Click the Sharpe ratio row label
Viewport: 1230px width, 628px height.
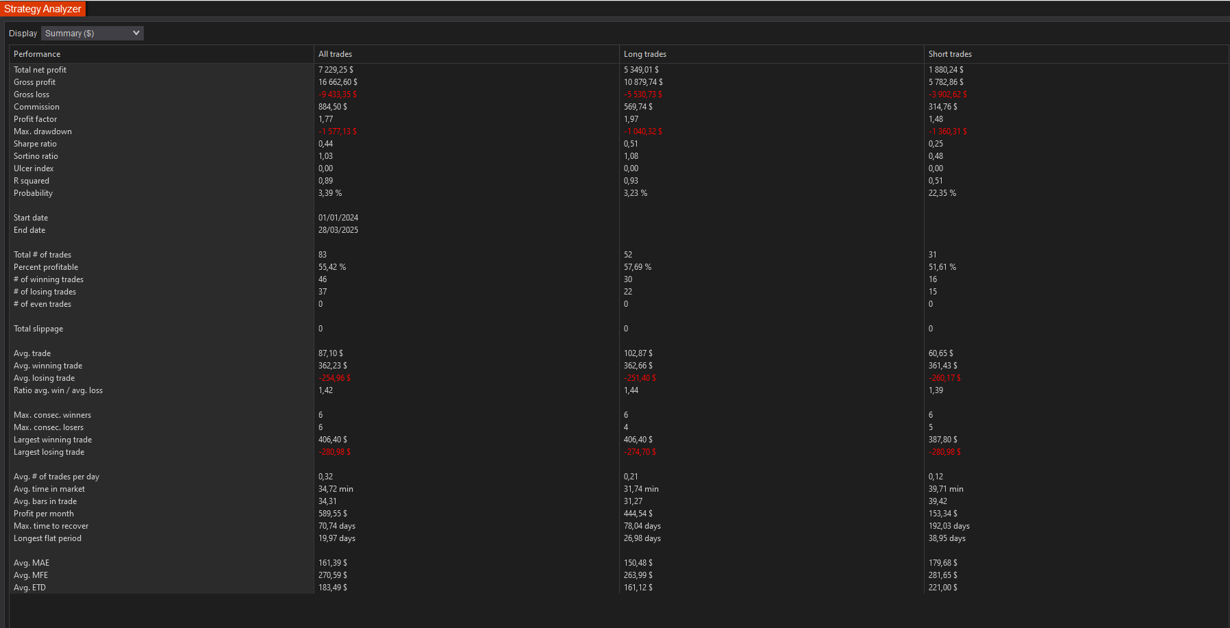point(35,144)
